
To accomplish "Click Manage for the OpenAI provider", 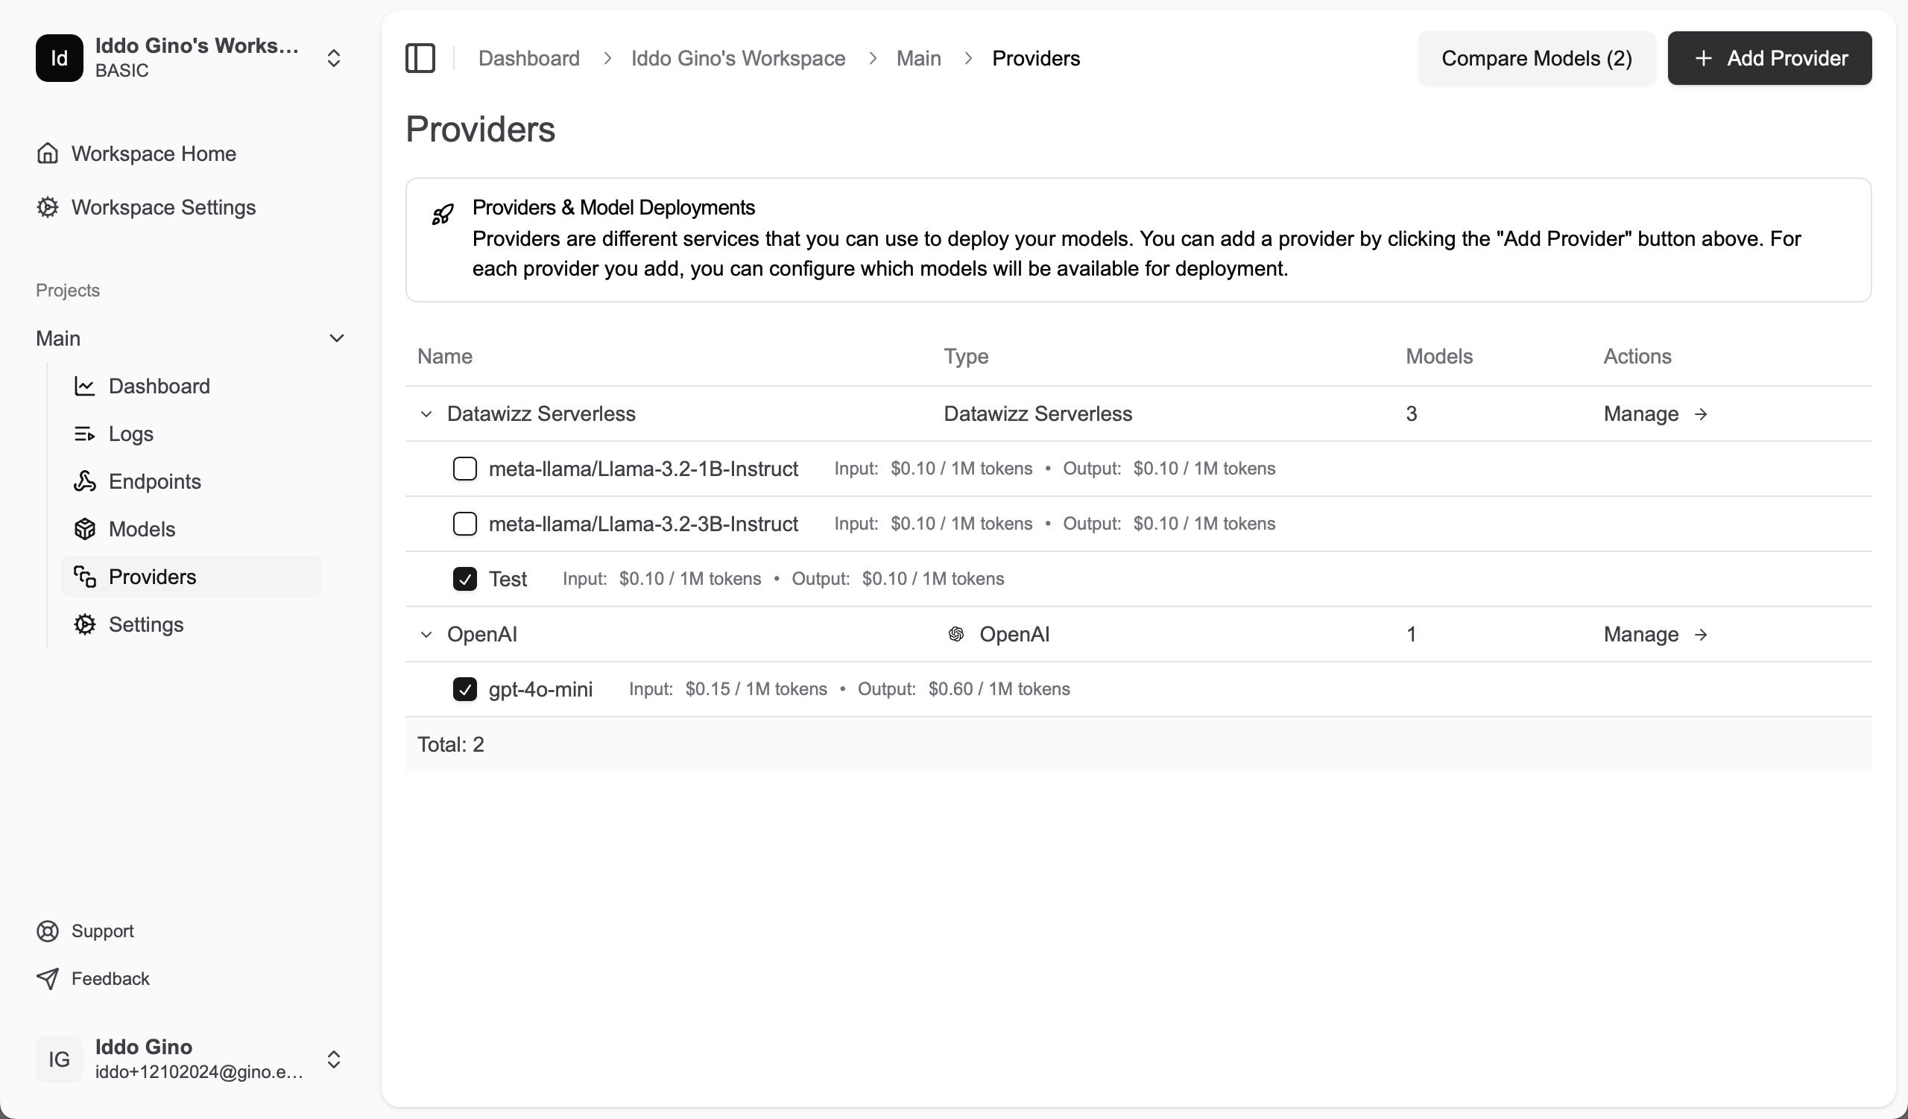I will (x=1655, y=635).
